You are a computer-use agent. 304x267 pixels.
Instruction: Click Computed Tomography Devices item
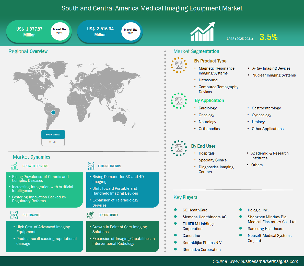coord(218,89)
